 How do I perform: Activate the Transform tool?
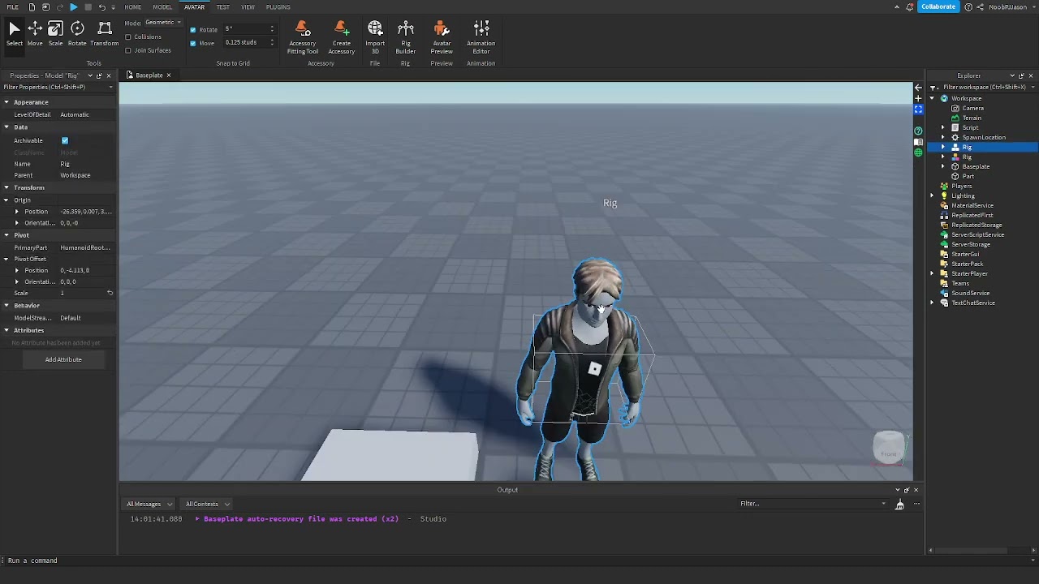[104, 33]
